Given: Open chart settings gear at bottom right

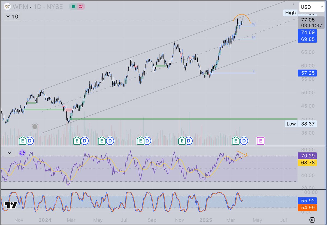Looking at the screenshot, I should 312,220.
